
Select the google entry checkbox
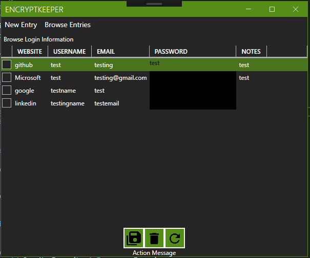click(x=7, y=90)
